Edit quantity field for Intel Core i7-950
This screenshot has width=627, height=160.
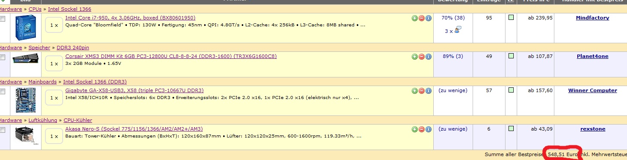(54, 25)
